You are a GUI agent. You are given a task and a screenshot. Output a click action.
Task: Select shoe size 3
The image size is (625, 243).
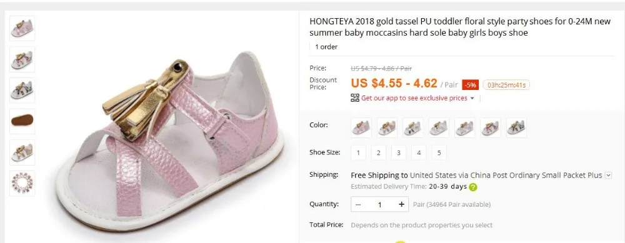(x=399, y=152)
